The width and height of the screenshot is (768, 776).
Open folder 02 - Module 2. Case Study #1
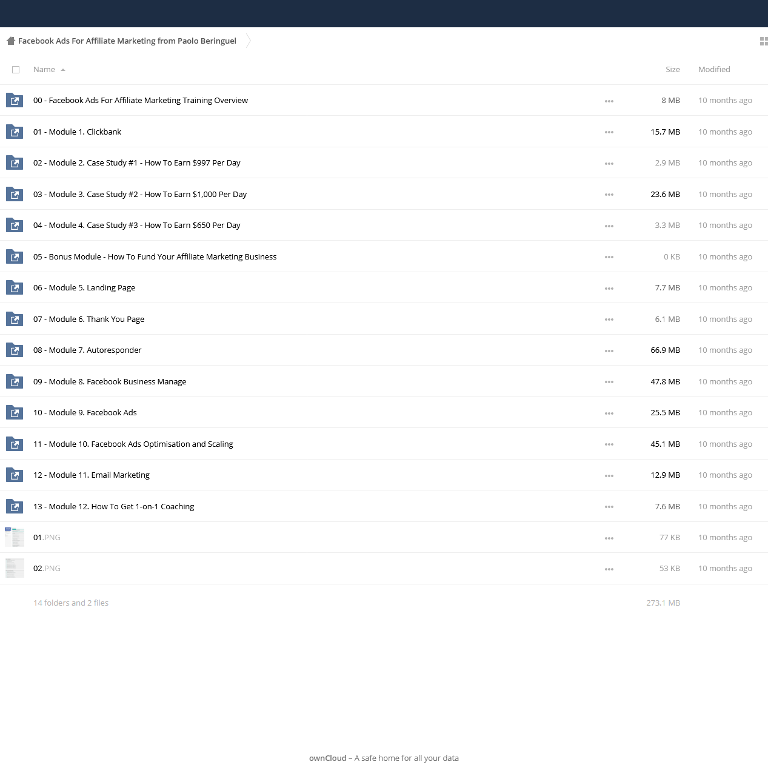[137, 163]
